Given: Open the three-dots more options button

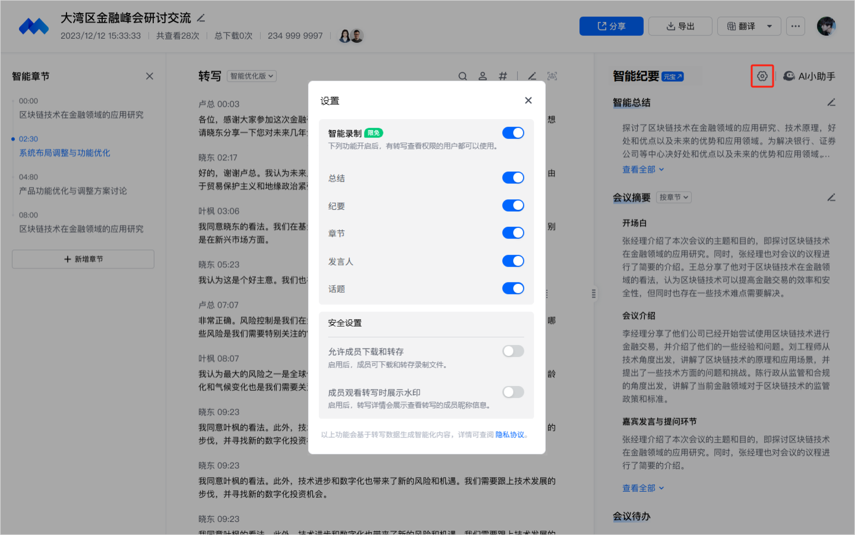Looking at the screenshot, I should [795, 26].
